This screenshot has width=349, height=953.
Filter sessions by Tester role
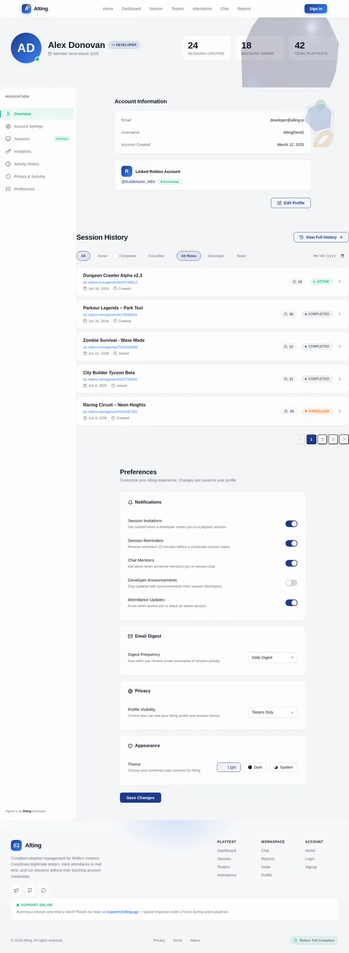(242, 256)
